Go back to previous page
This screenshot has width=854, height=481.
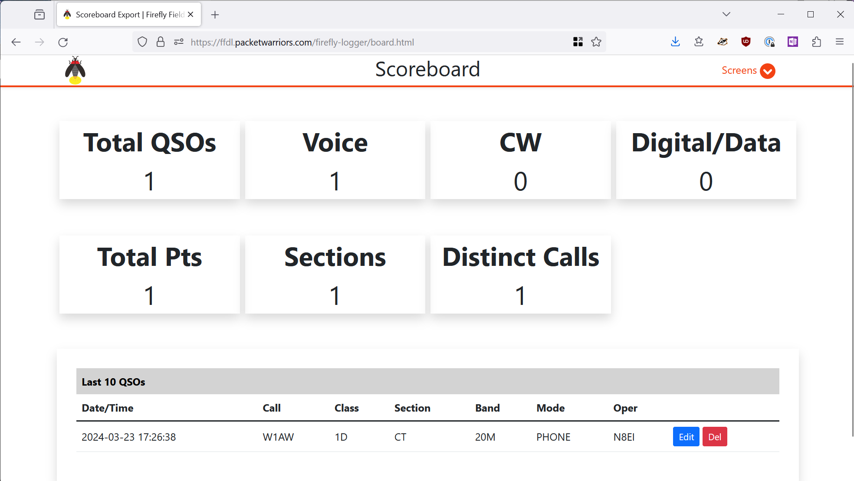(16, 42)
